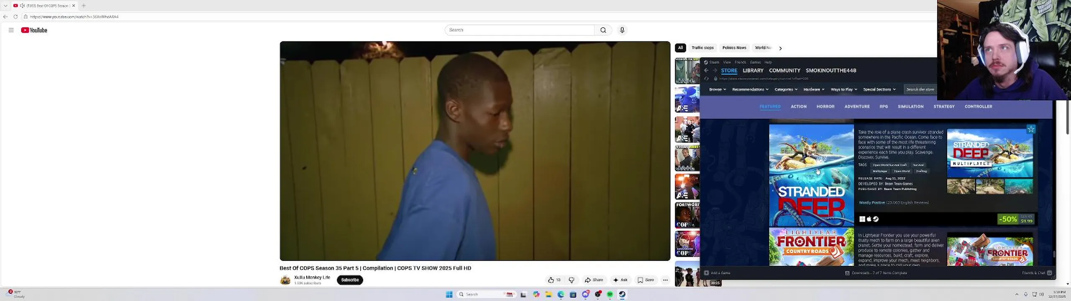Expand the Hardware dropdown
This screenshot has width=1071, height=301.
pos(814,89)
